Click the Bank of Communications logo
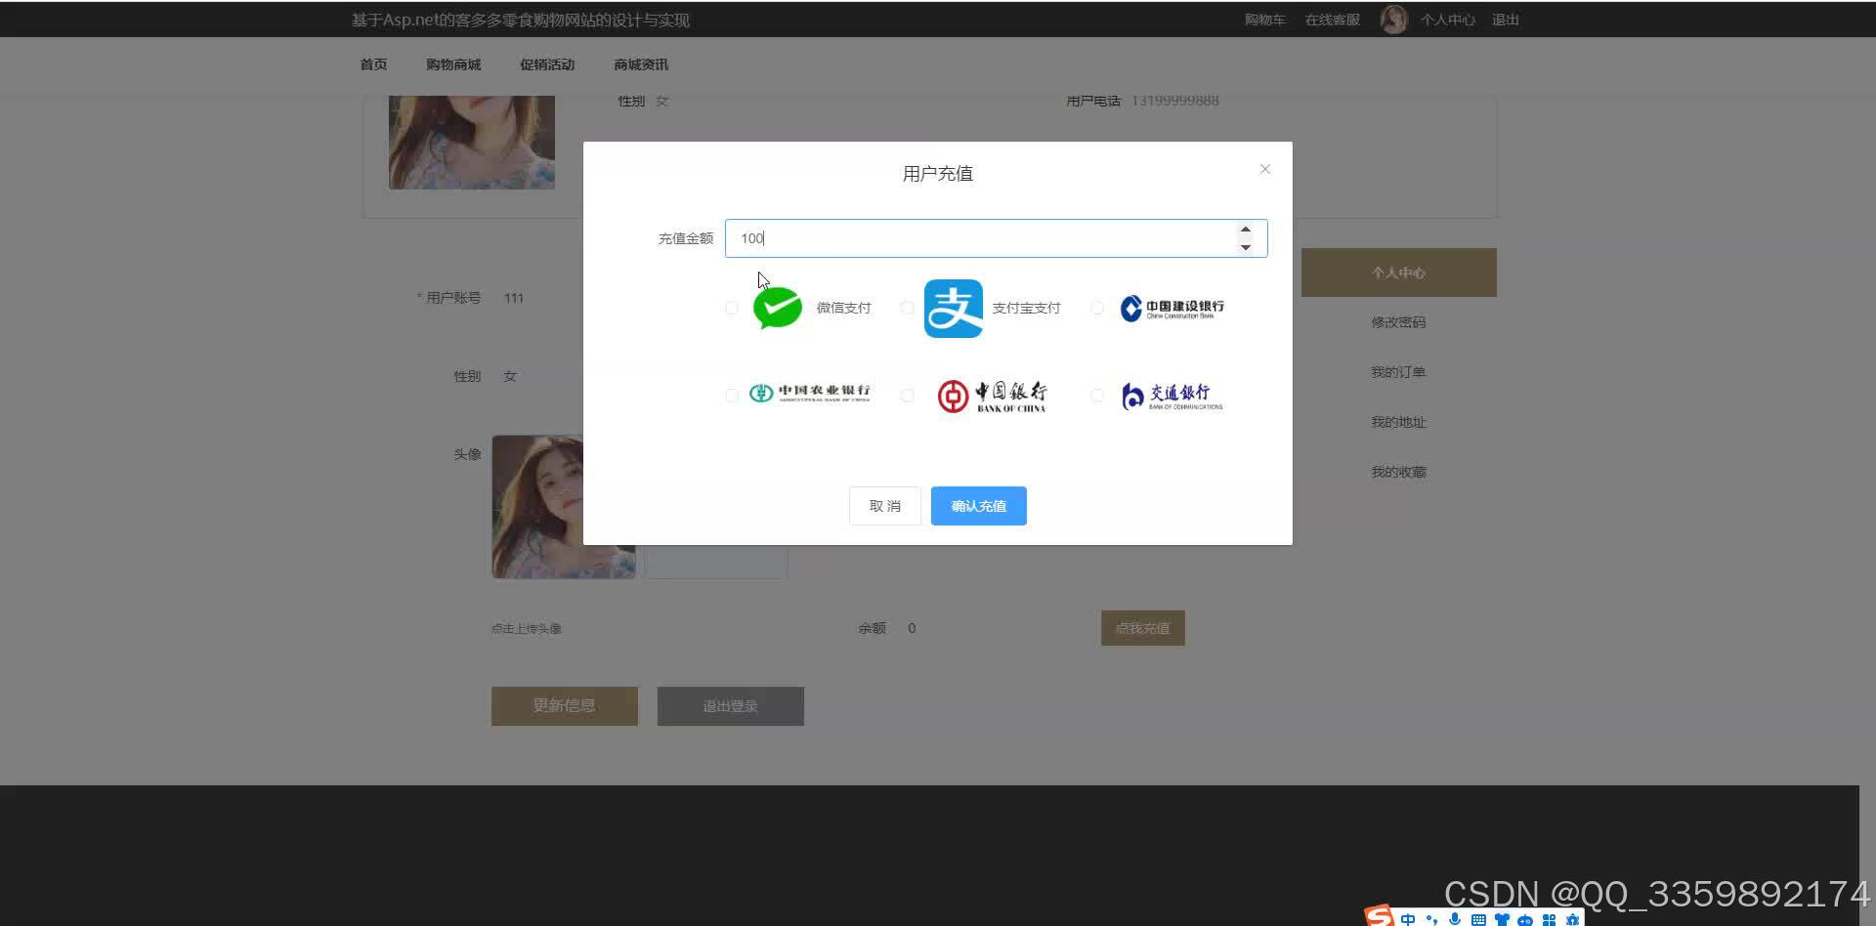 coord(1172,396)
